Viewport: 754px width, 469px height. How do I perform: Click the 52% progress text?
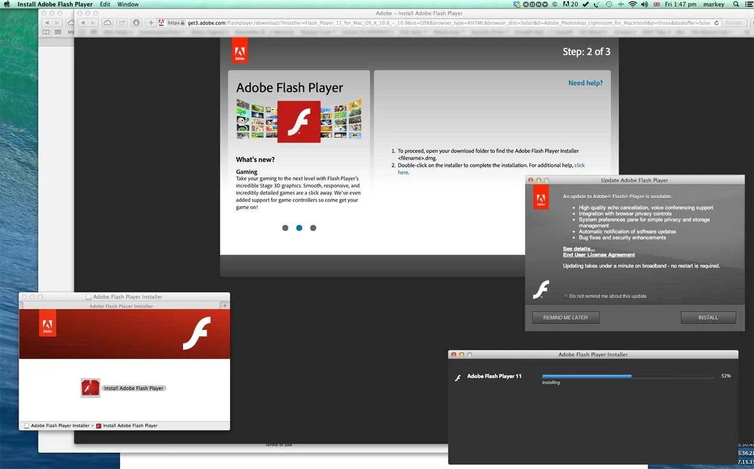(x=726, y=376)
